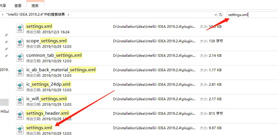Select the scope_settings.xml file name
This screenshot has height=135, width=278.
(x=47, y=41)
